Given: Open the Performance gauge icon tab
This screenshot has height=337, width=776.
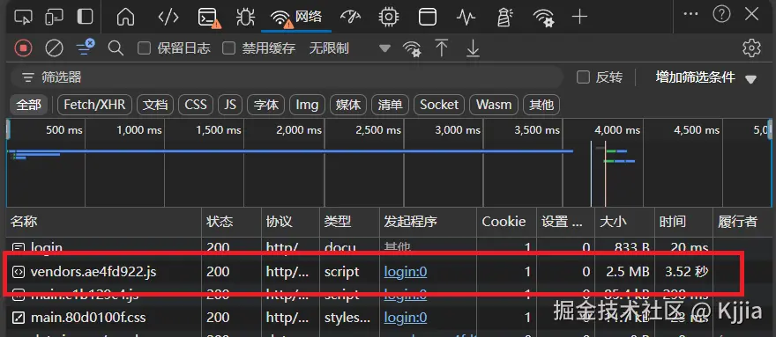Looking at the screenshot, I should point(350,17).
